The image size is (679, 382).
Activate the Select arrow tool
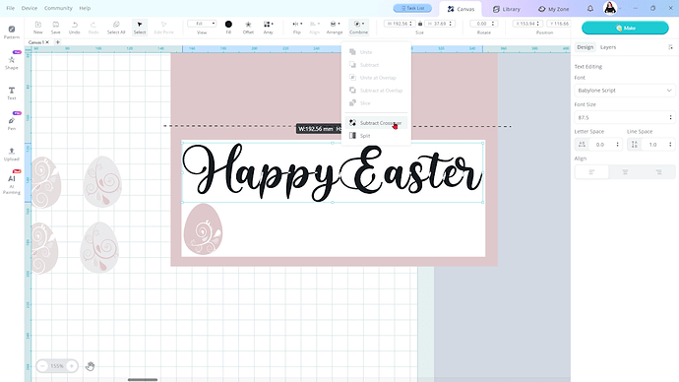[140, 28]
